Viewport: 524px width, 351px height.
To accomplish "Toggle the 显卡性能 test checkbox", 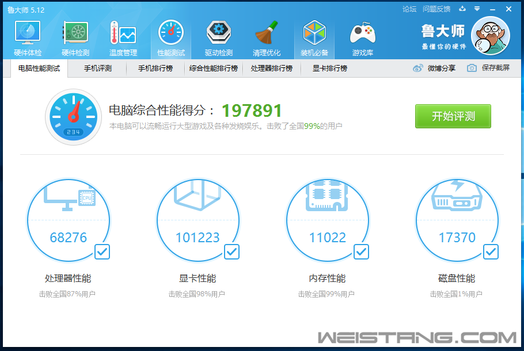I will 231,251.
